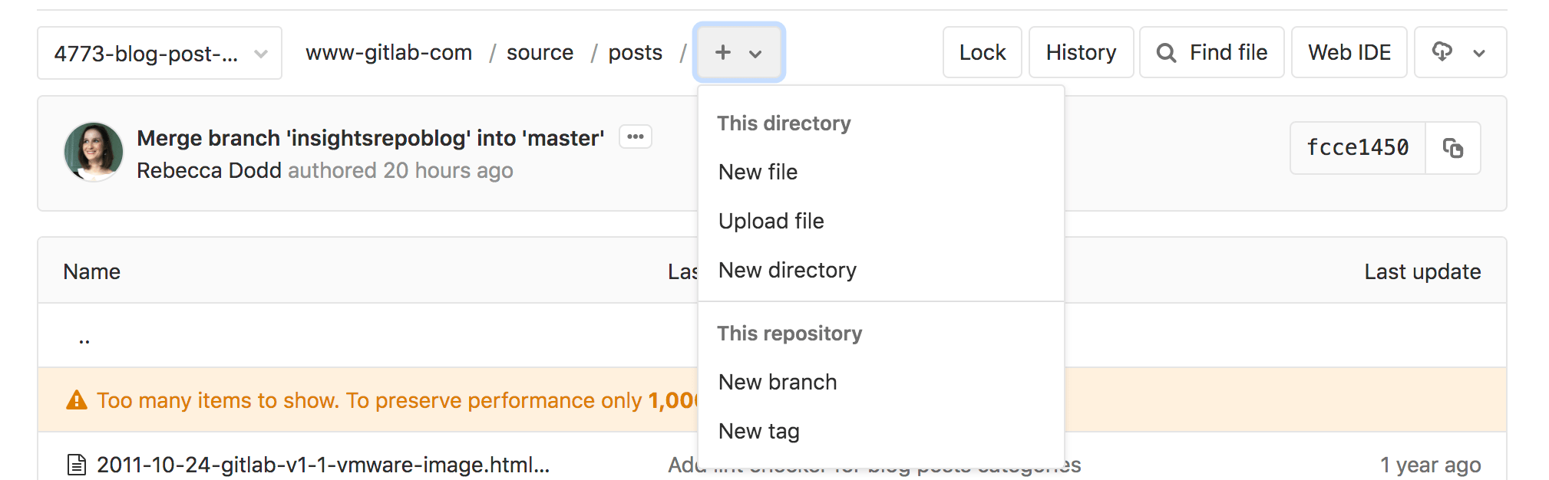Click the download cloud icon
Viewport: 1549px width, 480px height.
point(1442,51)
